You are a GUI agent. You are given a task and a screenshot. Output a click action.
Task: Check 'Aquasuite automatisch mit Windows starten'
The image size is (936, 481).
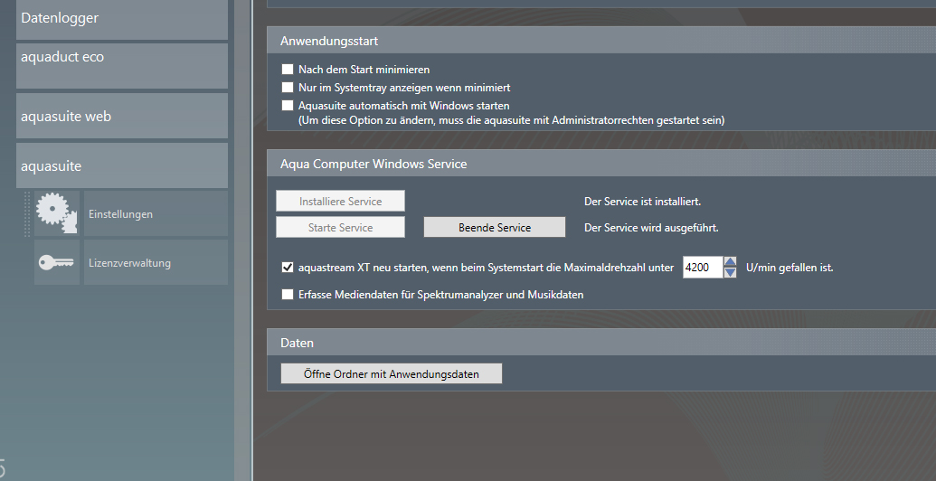coord(288,106)
